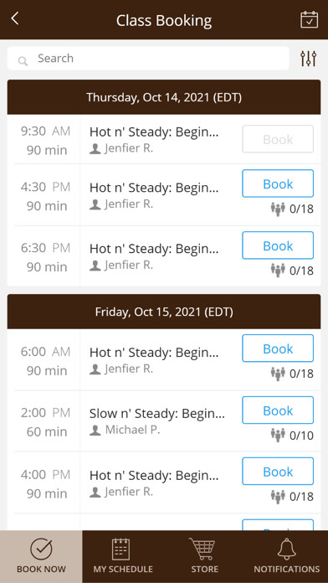This screenshot has height=583, width=328.
Task: Book the Slow n' Steady 2:00 PM class
Action: click(x=278, y=410)
